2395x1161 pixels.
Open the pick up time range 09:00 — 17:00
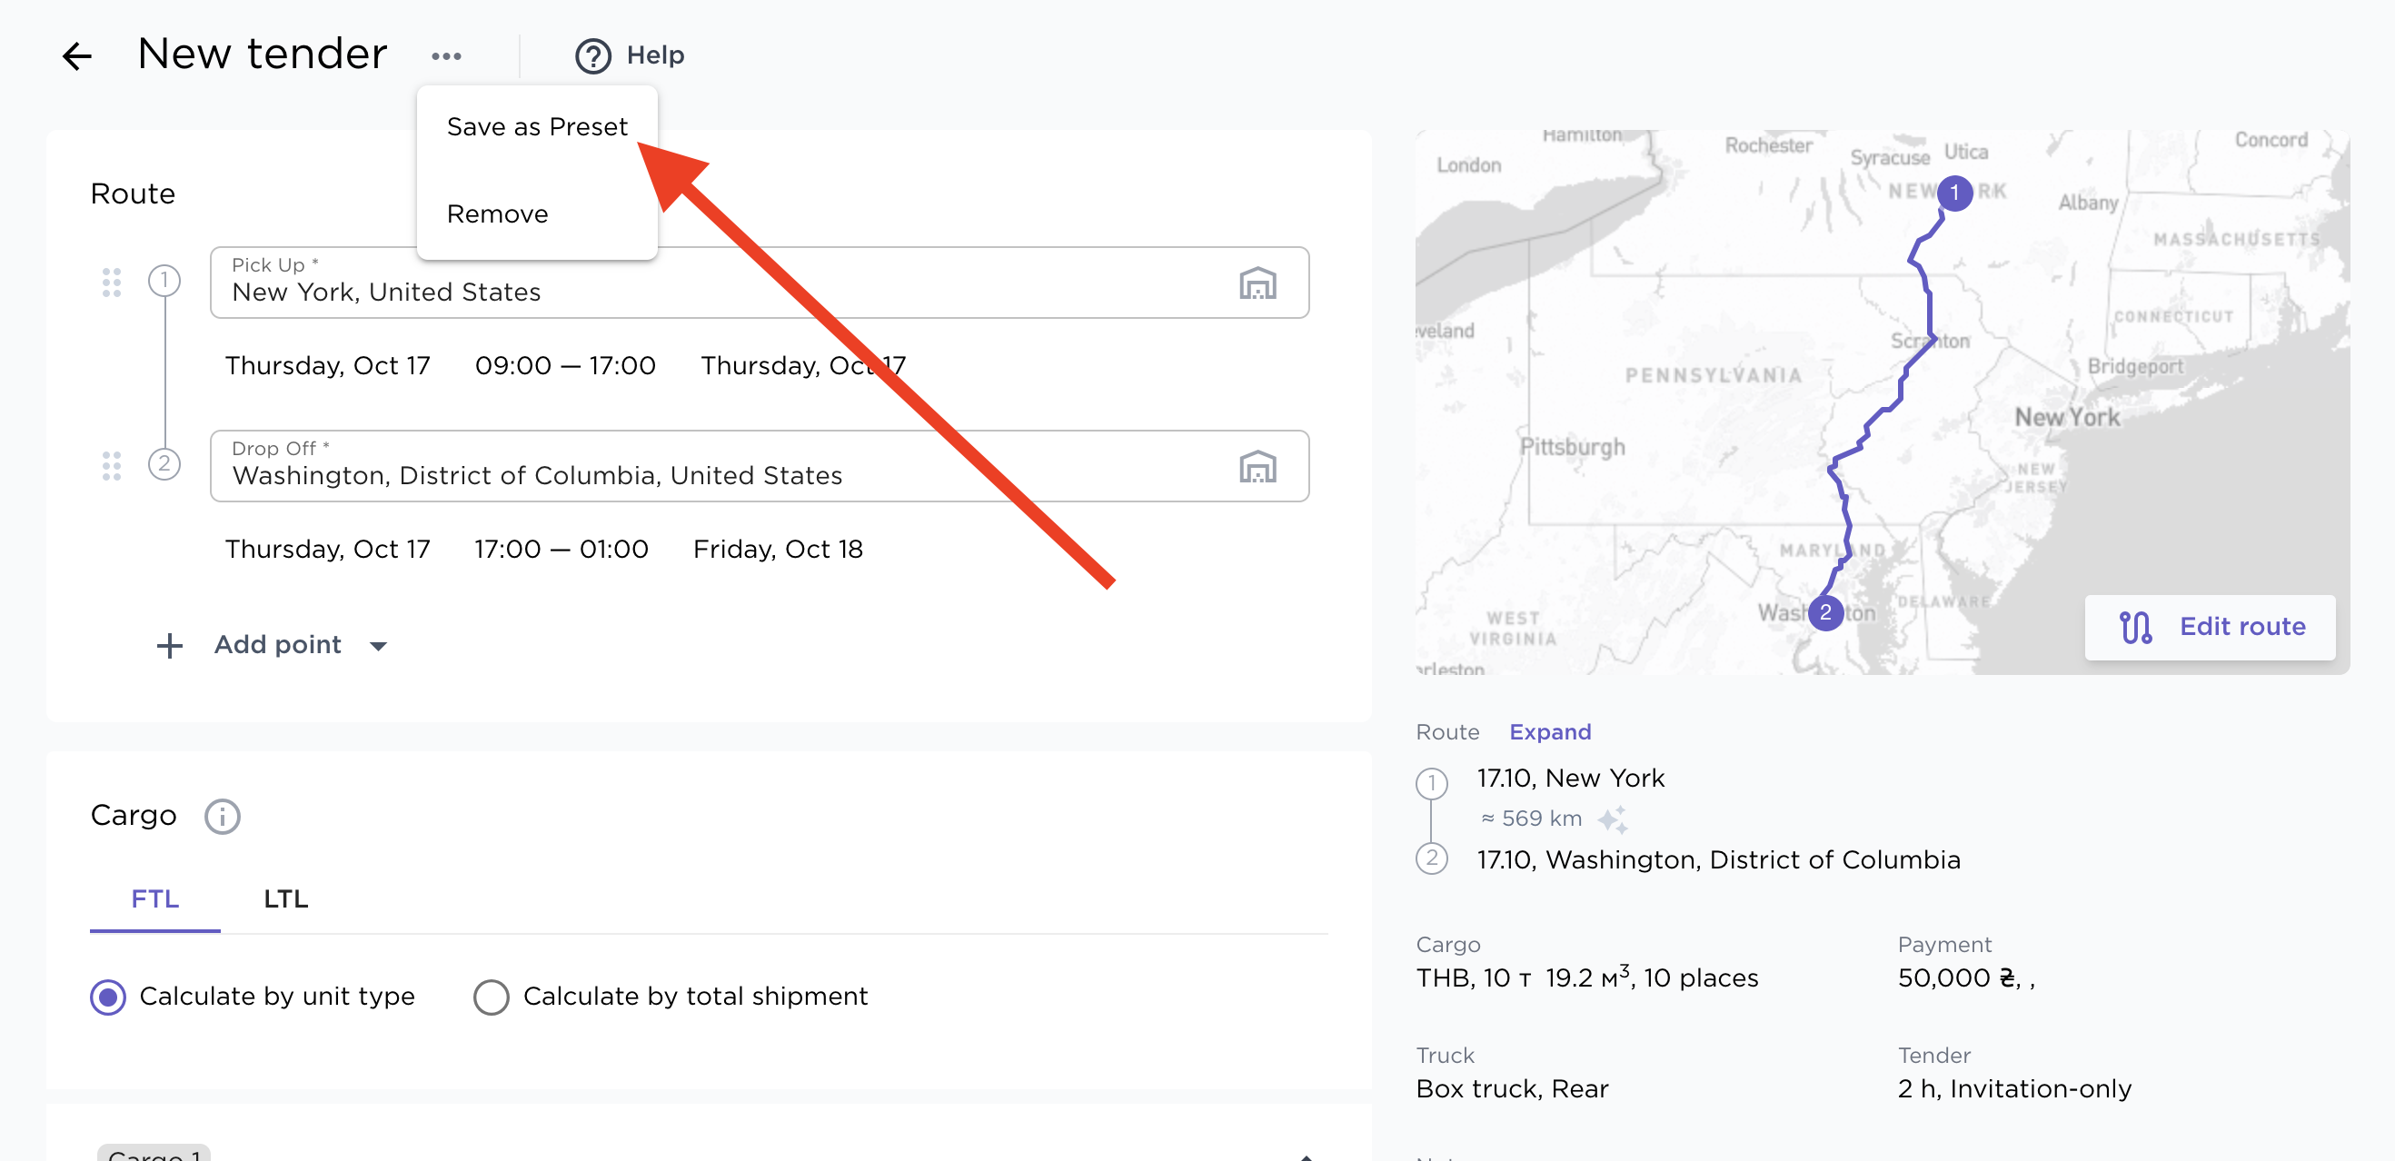pos(565,365)
